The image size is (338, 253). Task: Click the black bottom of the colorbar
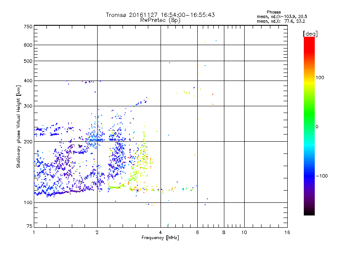point(309,212)
